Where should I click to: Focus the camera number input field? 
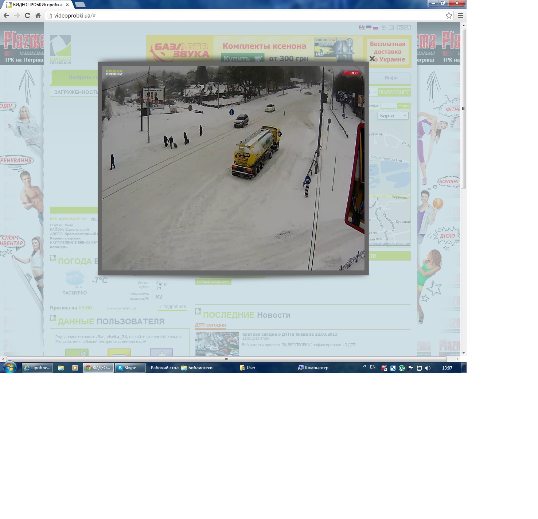coord(388,106)
